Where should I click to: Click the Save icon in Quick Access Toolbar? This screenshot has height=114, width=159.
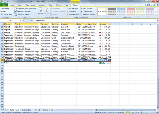(5, 2)
